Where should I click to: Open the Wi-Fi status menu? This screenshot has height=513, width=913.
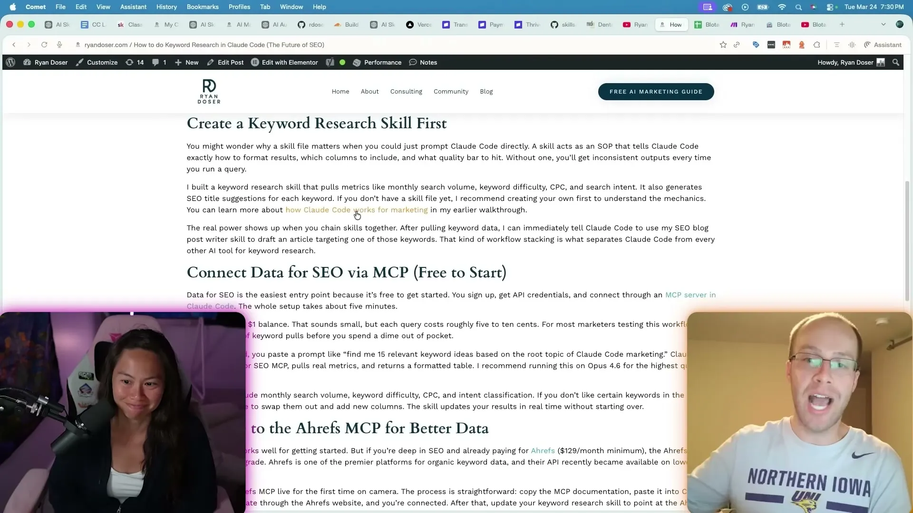(782, 7)
